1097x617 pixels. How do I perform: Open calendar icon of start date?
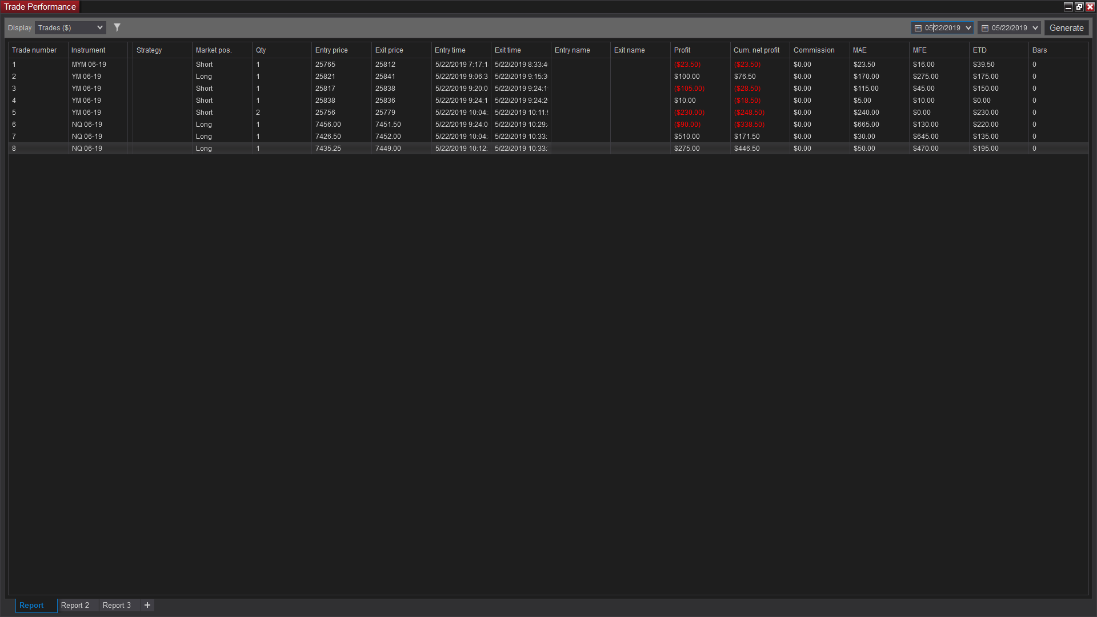point(918,28)
